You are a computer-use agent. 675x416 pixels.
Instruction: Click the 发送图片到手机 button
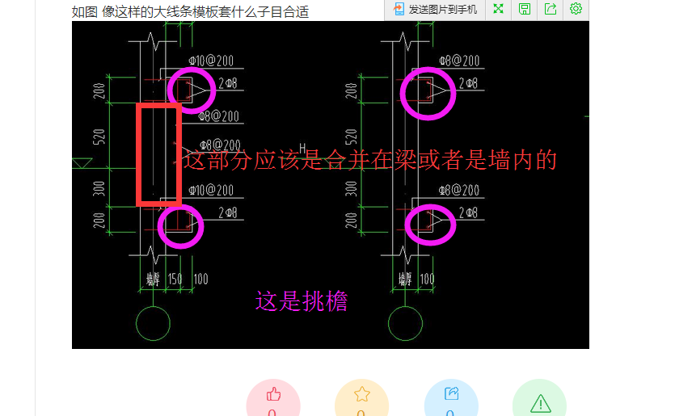(x=435, y=9)
